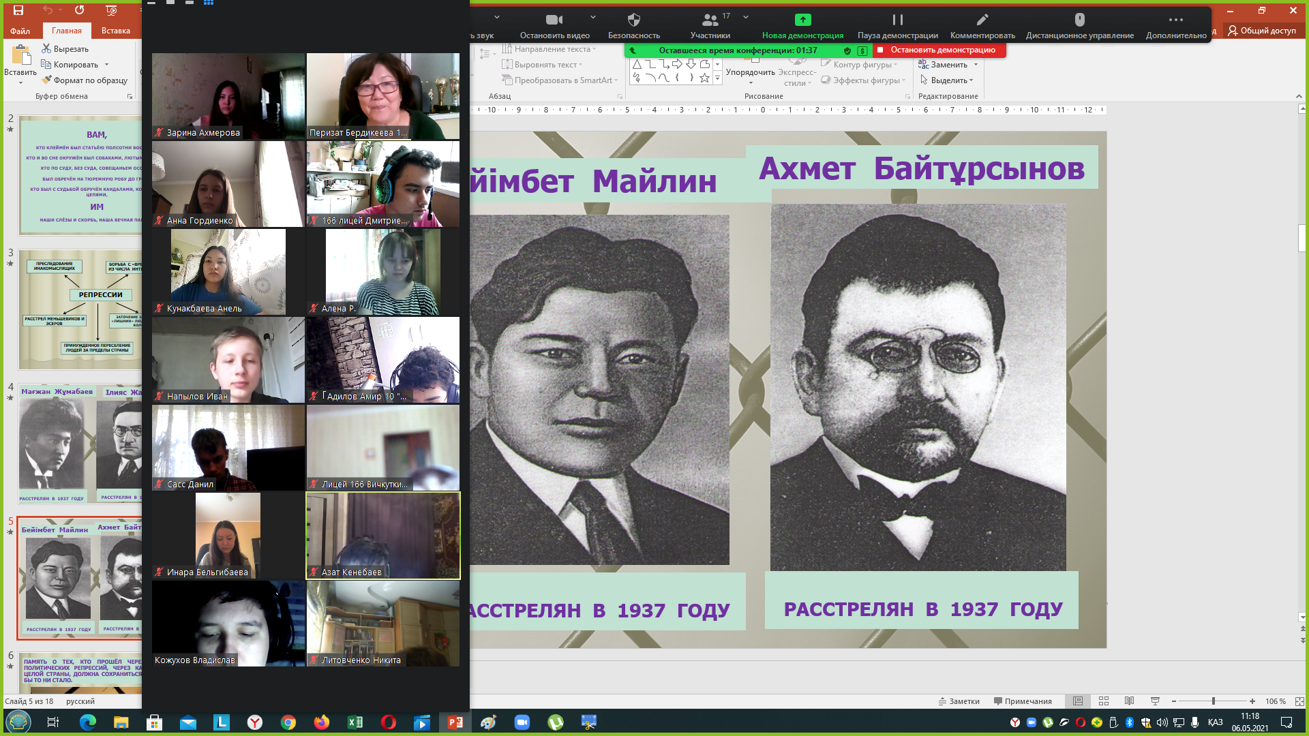This screenshot has height=736, width=1309.
Task: Click the Zoom Security shield icon
Action: pyautogui.click(x=633, y=20)
